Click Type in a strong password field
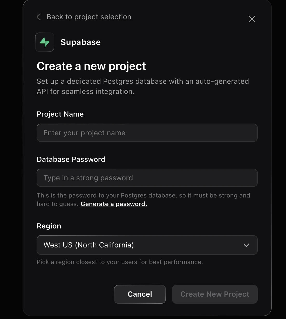The image size is (286, 319). 147,178
